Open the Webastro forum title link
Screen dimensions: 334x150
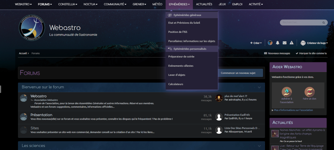pos(39,96)
